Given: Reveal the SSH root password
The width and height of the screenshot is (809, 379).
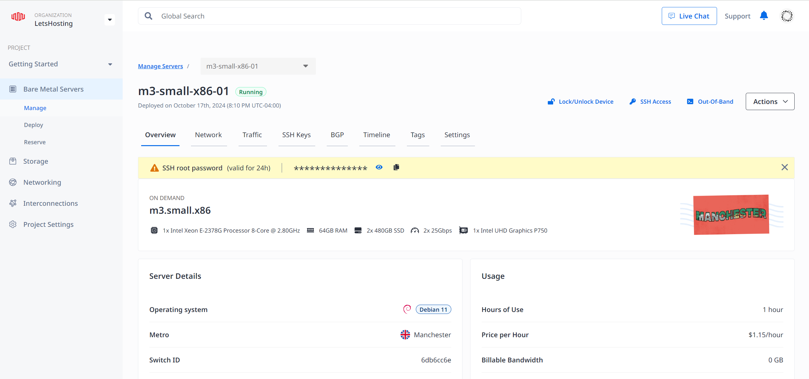Looking at the screenshot, I should (379, 167).
